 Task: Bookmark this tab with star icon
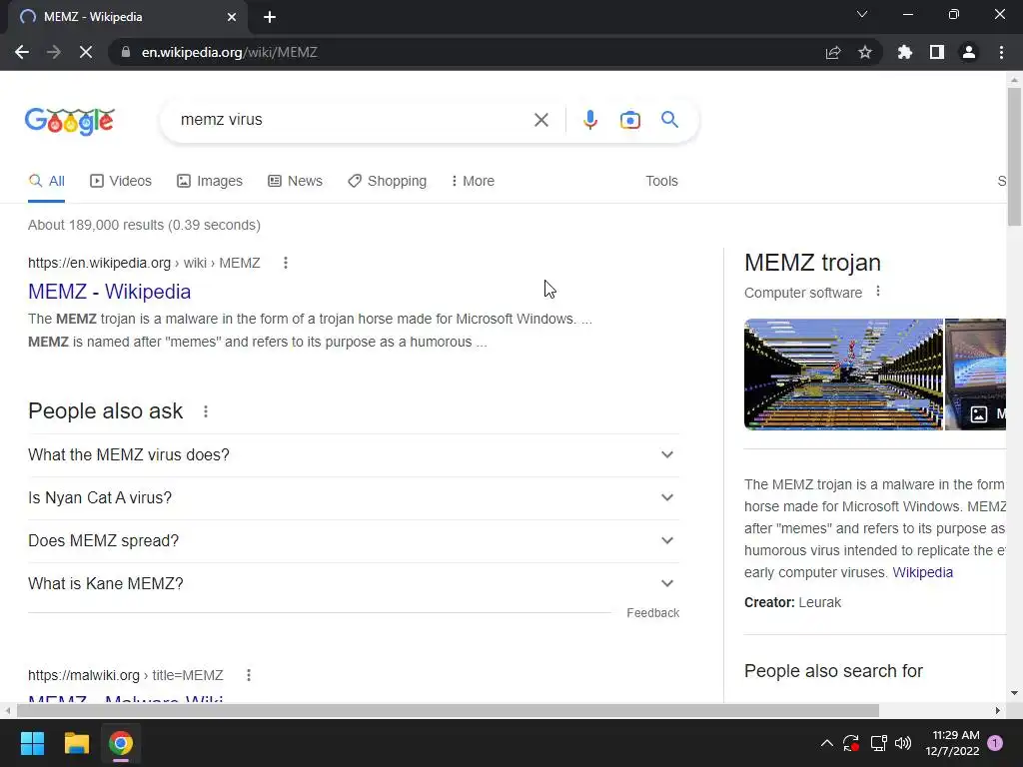[x=865, y=52]
